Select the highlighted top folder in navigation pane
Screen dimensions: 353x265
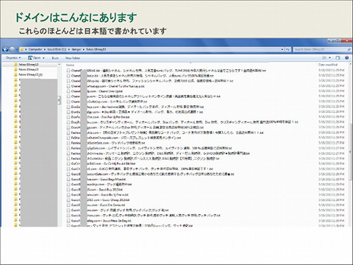point(29,64)
